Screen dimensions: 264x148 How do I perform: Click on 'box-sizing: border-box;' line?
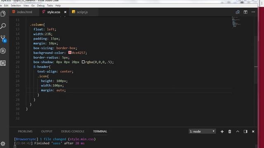point(55,48)
